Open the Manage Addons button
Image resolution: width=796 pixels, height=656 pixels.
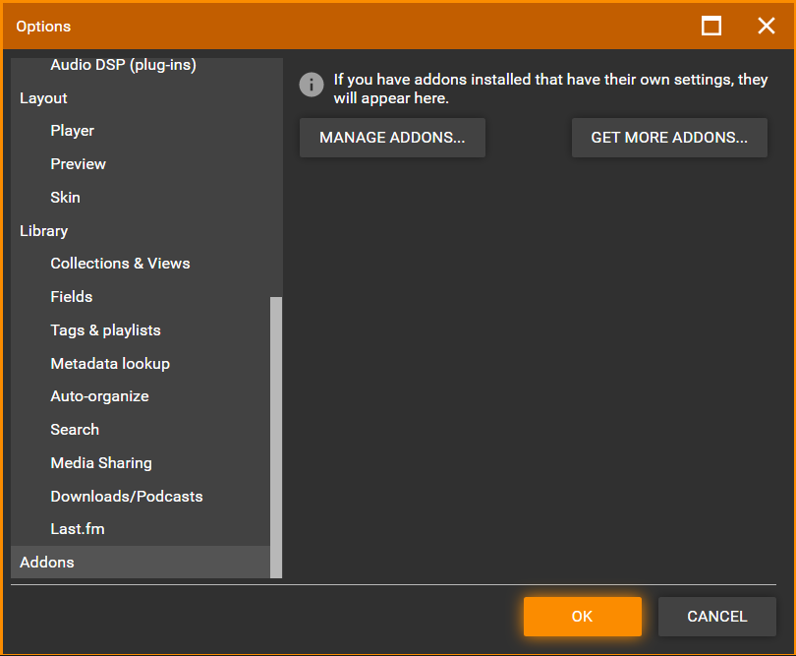392,138
